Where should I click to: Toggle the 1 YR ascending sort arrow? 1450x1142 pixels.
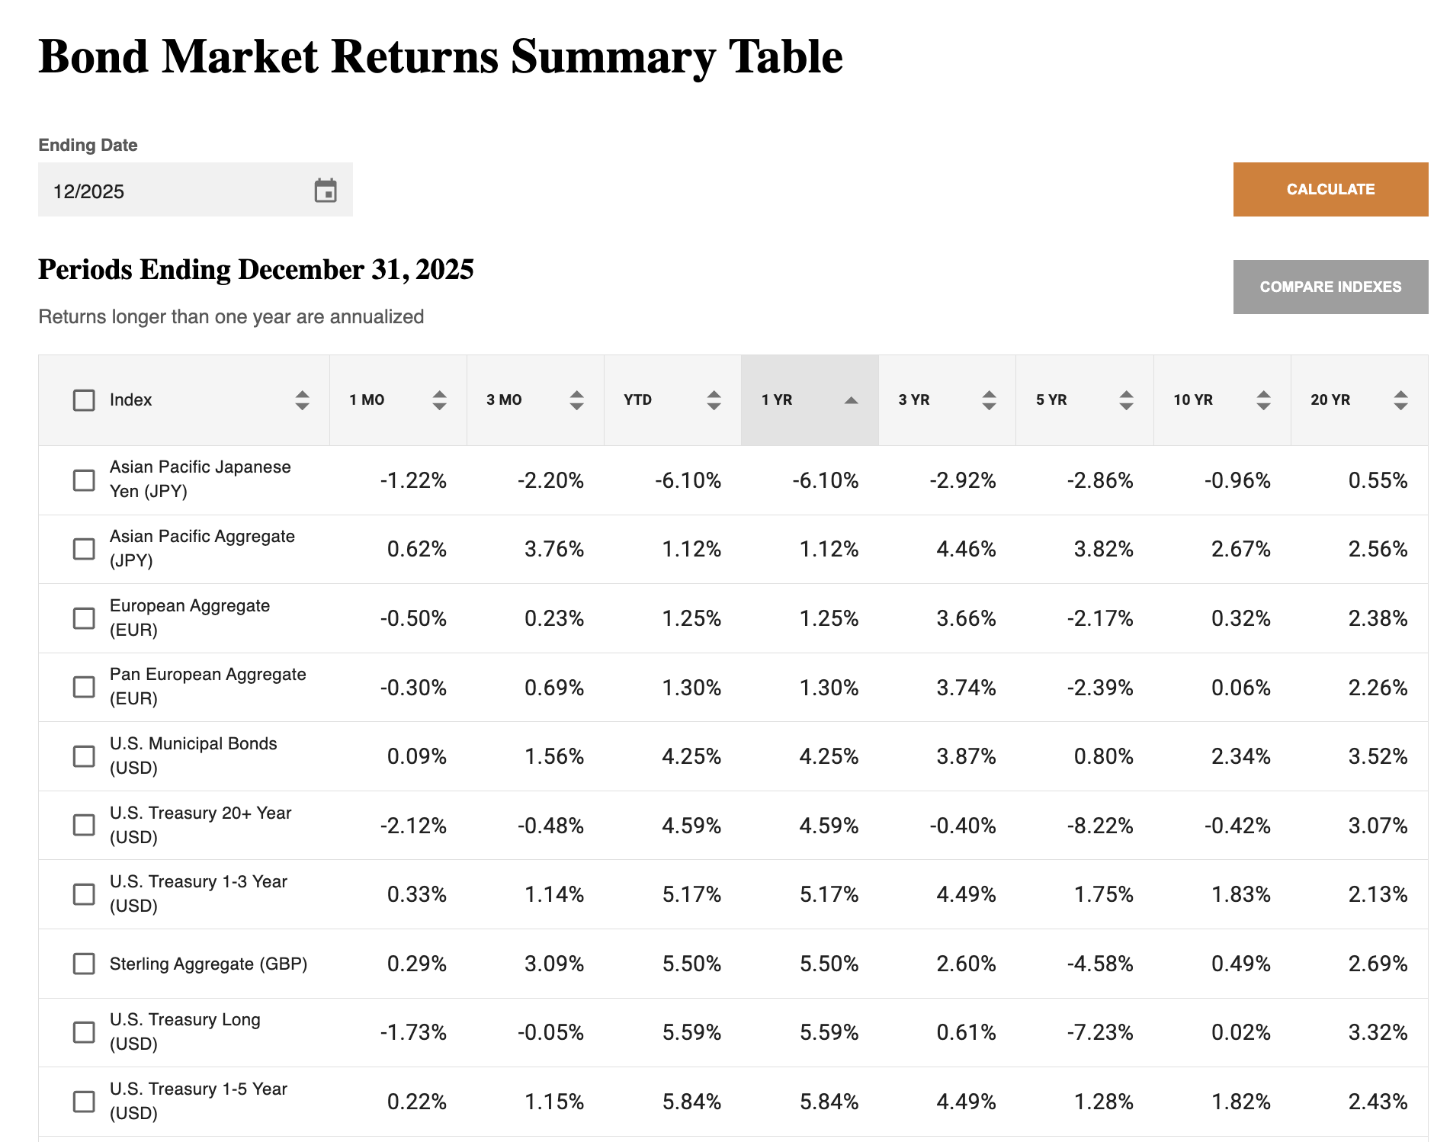click(x=852, y=400)
